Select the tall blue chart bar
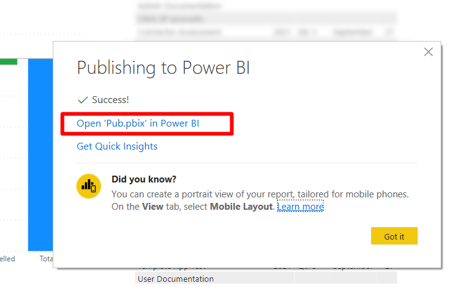The height and width of the screenshot is (301, 476). coord(40,155)
